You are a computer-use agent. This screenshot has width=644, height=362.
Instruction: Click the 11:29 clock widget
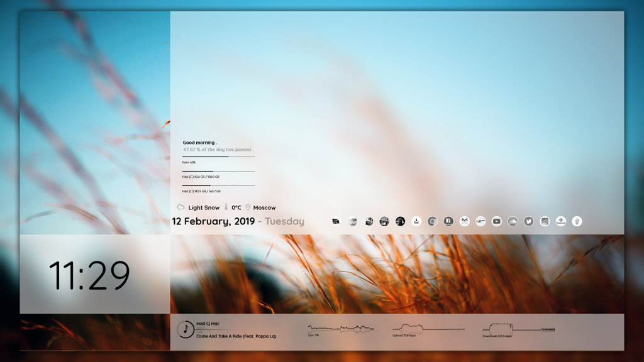(89, 275)
